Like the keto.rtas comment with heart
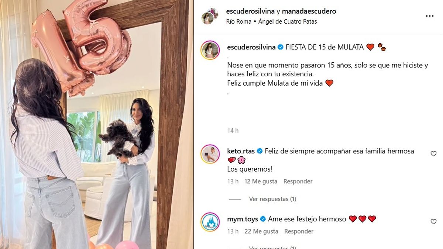The width and height of the screenshot is (443, 249). [433, 153]
